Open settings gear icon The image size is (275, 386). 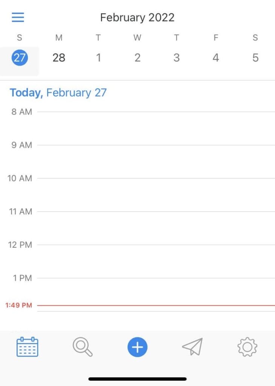247,347
